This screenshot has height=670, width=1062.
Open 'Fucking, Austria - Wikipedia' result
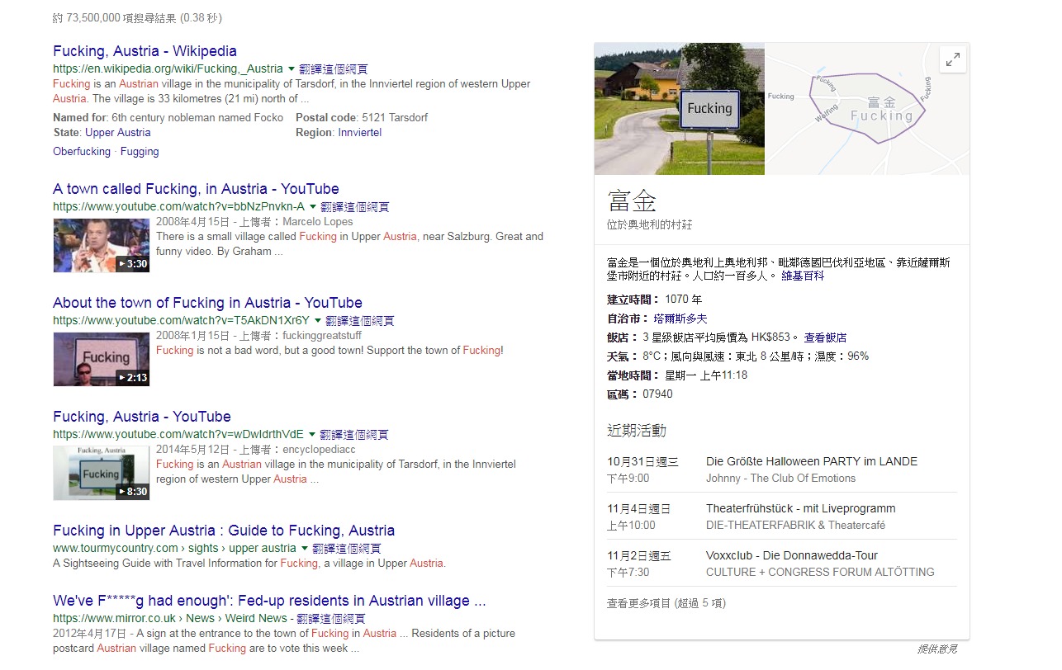pyautogui.click(x=145, y=51)
